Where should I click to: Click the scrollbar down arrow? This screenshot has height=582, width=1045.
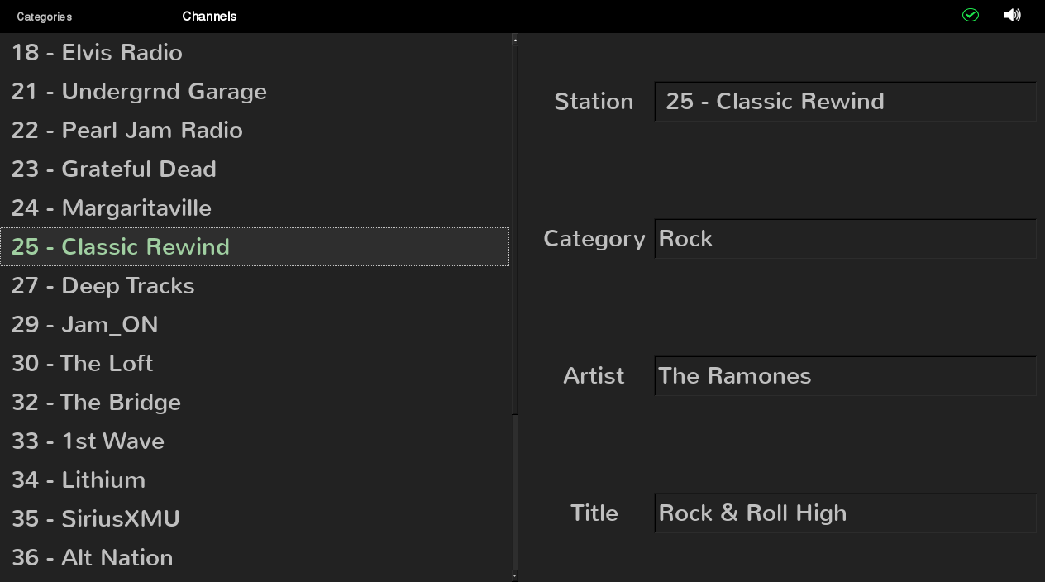tap(515, 575)
